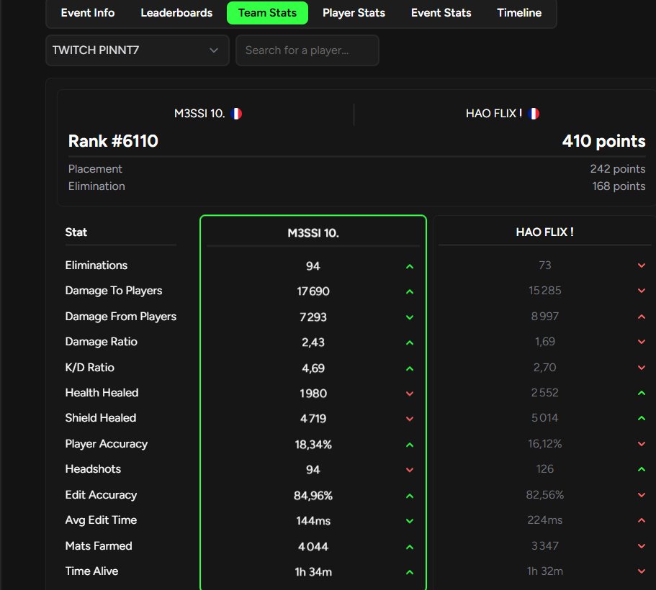Click red down arrow for HAO FLIX Player Accuracy
Viewport: 656px width, 590px height.
click(x=642, y=444)
